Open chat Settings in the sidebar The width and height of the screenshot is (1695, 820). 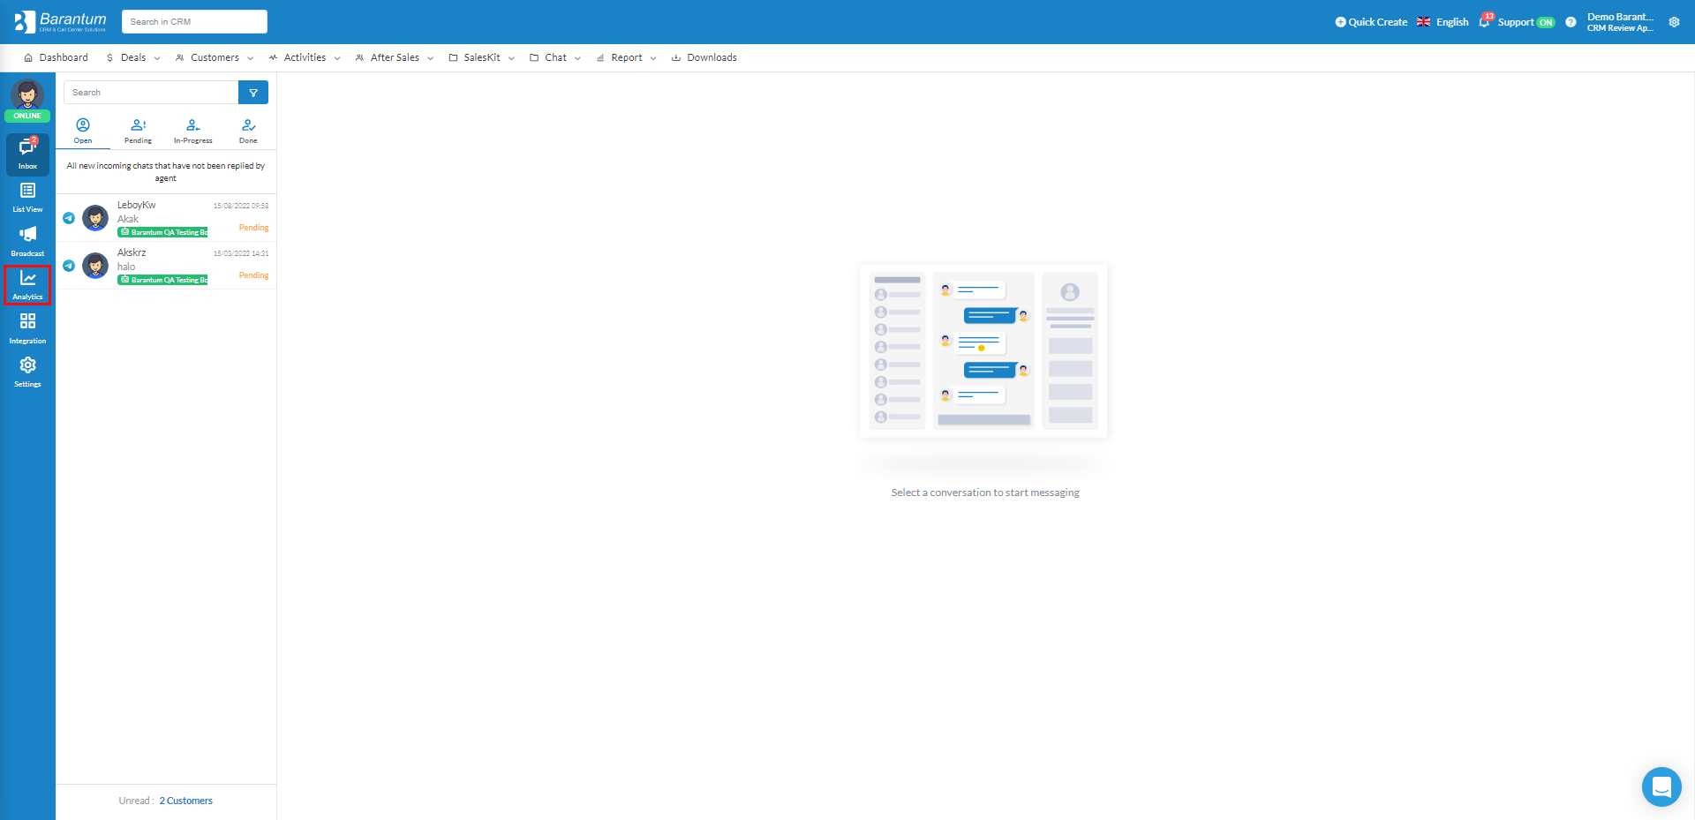27,372
